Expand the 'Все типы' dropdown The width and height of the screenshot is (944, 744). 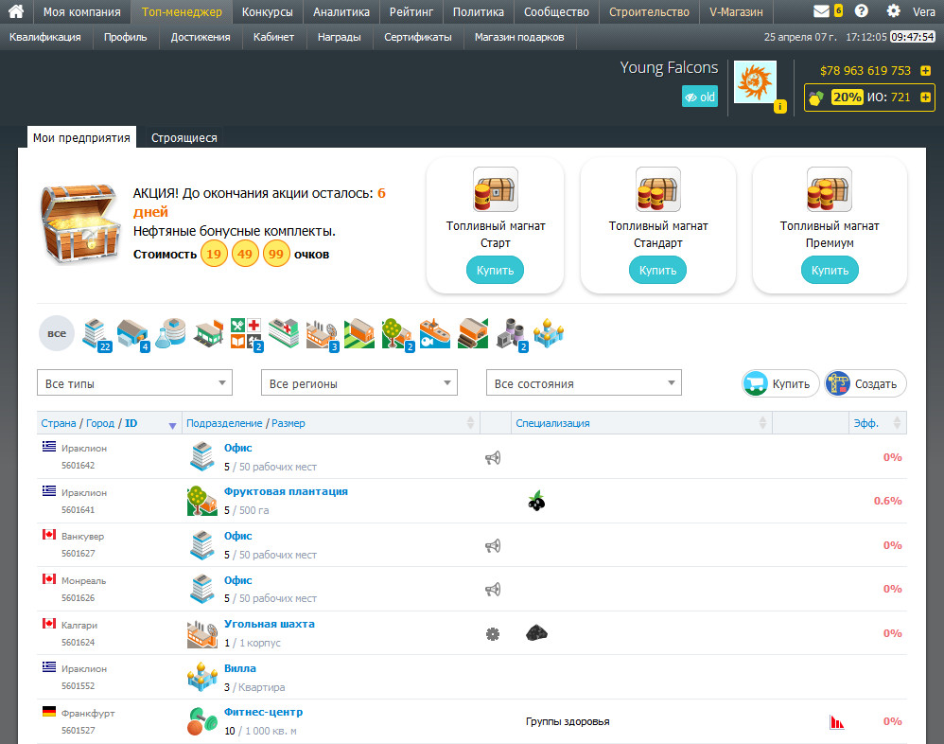point(135,383)
